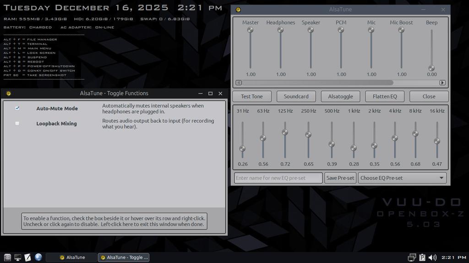The height and width of the screenshot is (263, 469).
Task: Click the Save Pre-set button
Action: (340, 178)
